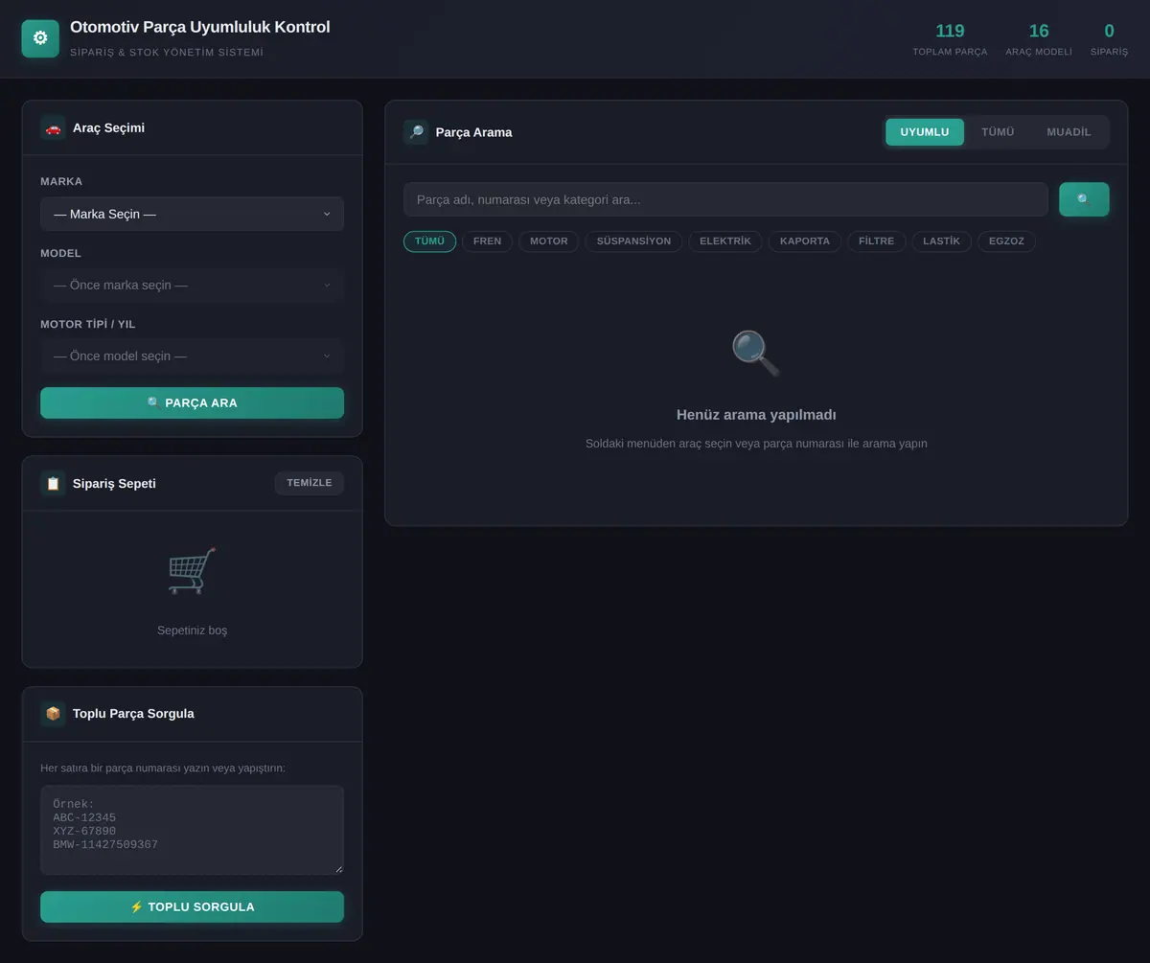Filter parts by EGZOZ category

1006,241
